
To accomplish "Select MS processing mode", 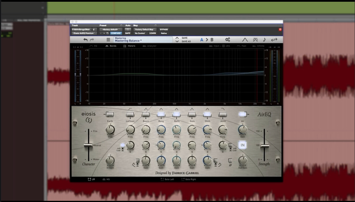I will [106, 179].
